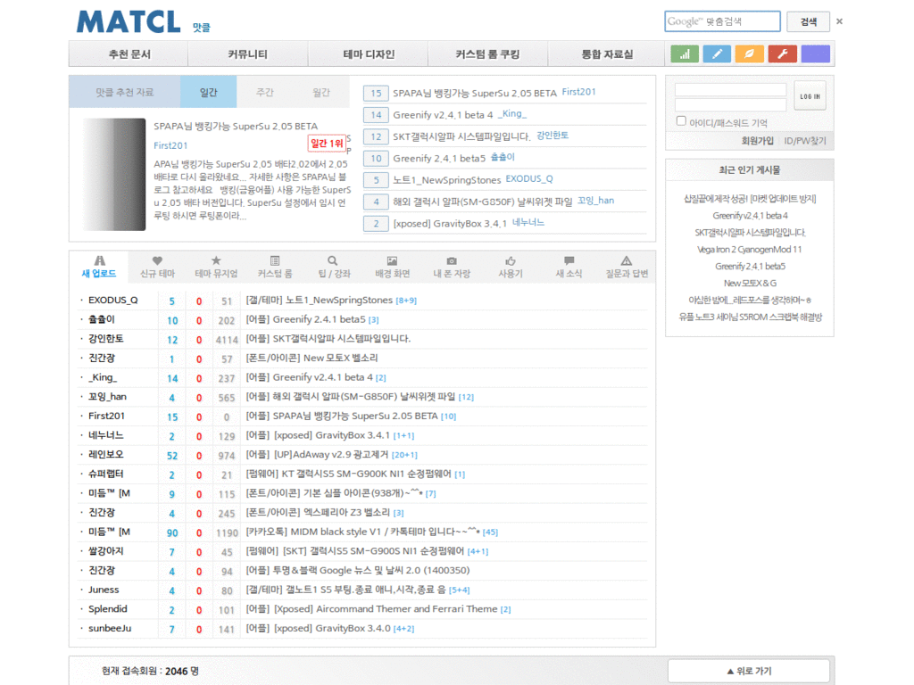Open the 팁 / 강좌 magnifier tab
914x685 pixels.
(334, 267)
